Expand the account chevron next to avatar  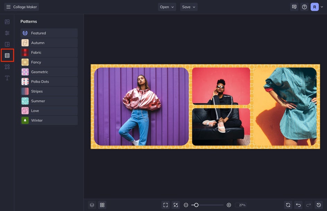322,7
